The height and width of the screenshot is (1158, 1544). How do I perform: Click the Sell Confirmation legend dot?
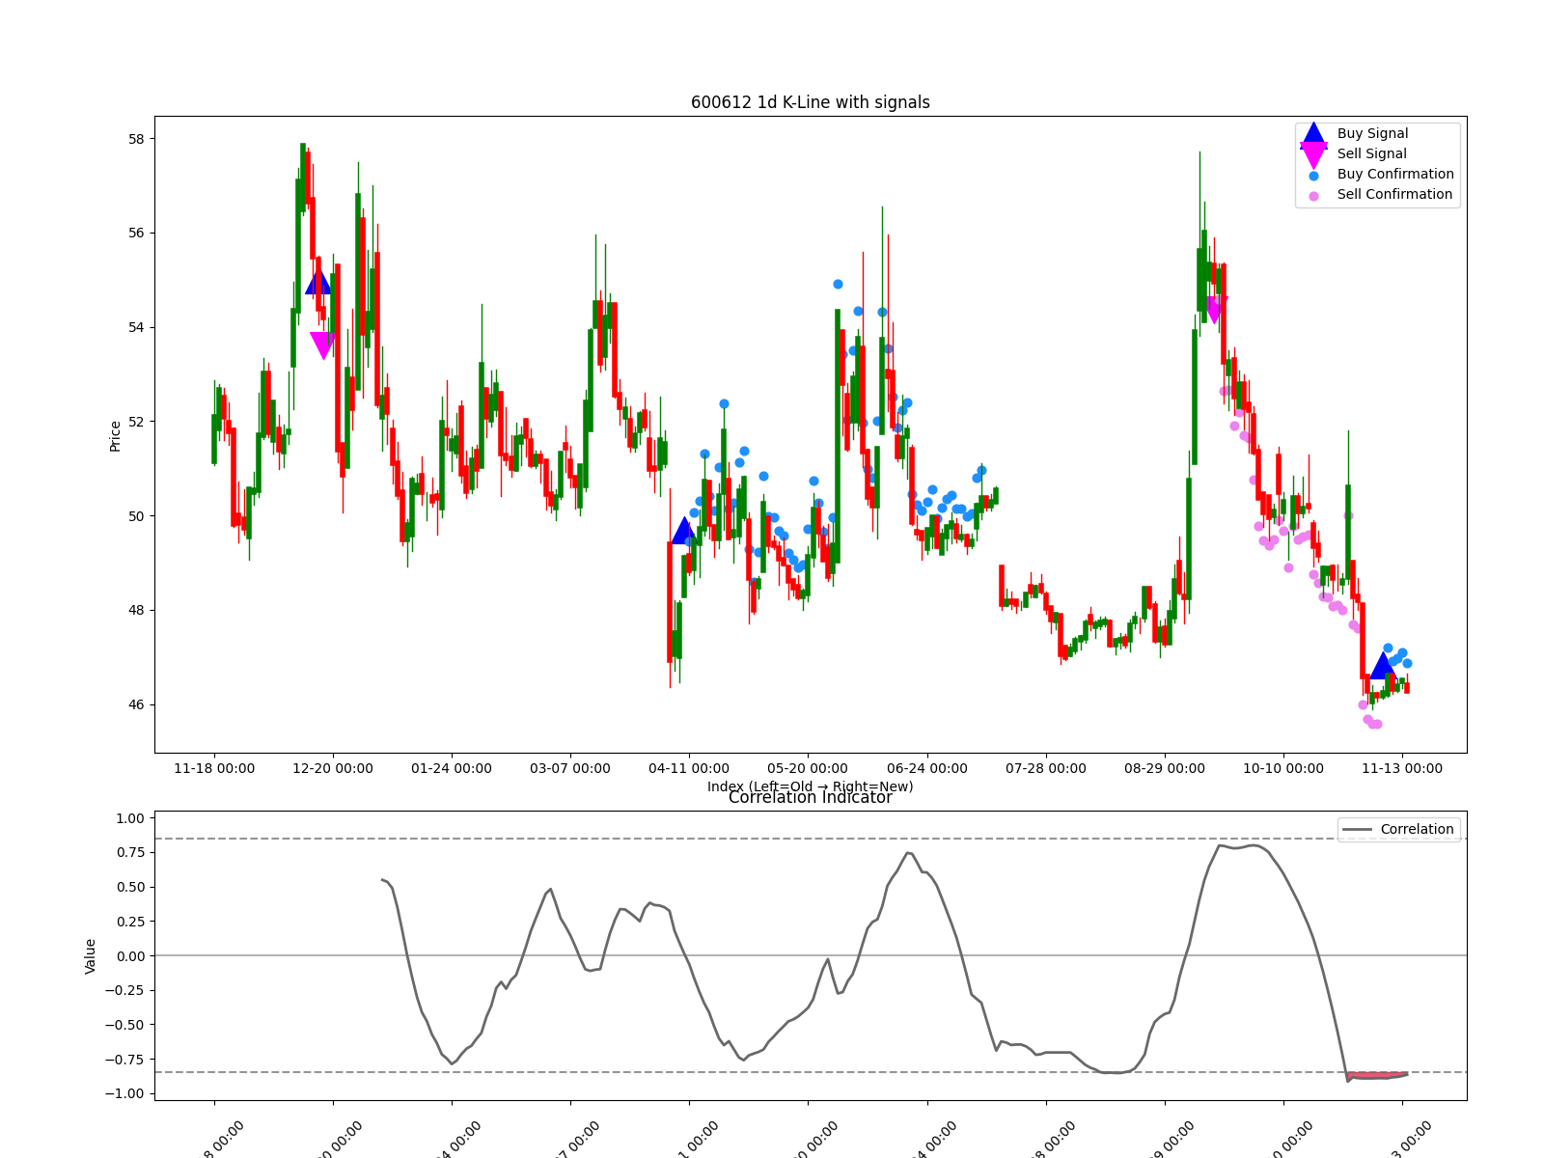(1313, 196)
